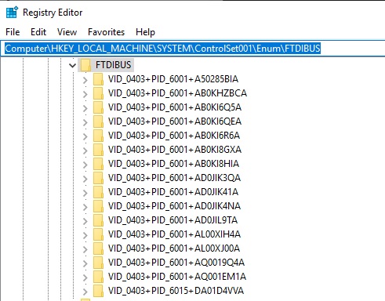Expand the VID_0403+PID_6001+AB0KHZBCA key
The height and width of the screenshot is (301, 385).
click(x=85, y=94)
